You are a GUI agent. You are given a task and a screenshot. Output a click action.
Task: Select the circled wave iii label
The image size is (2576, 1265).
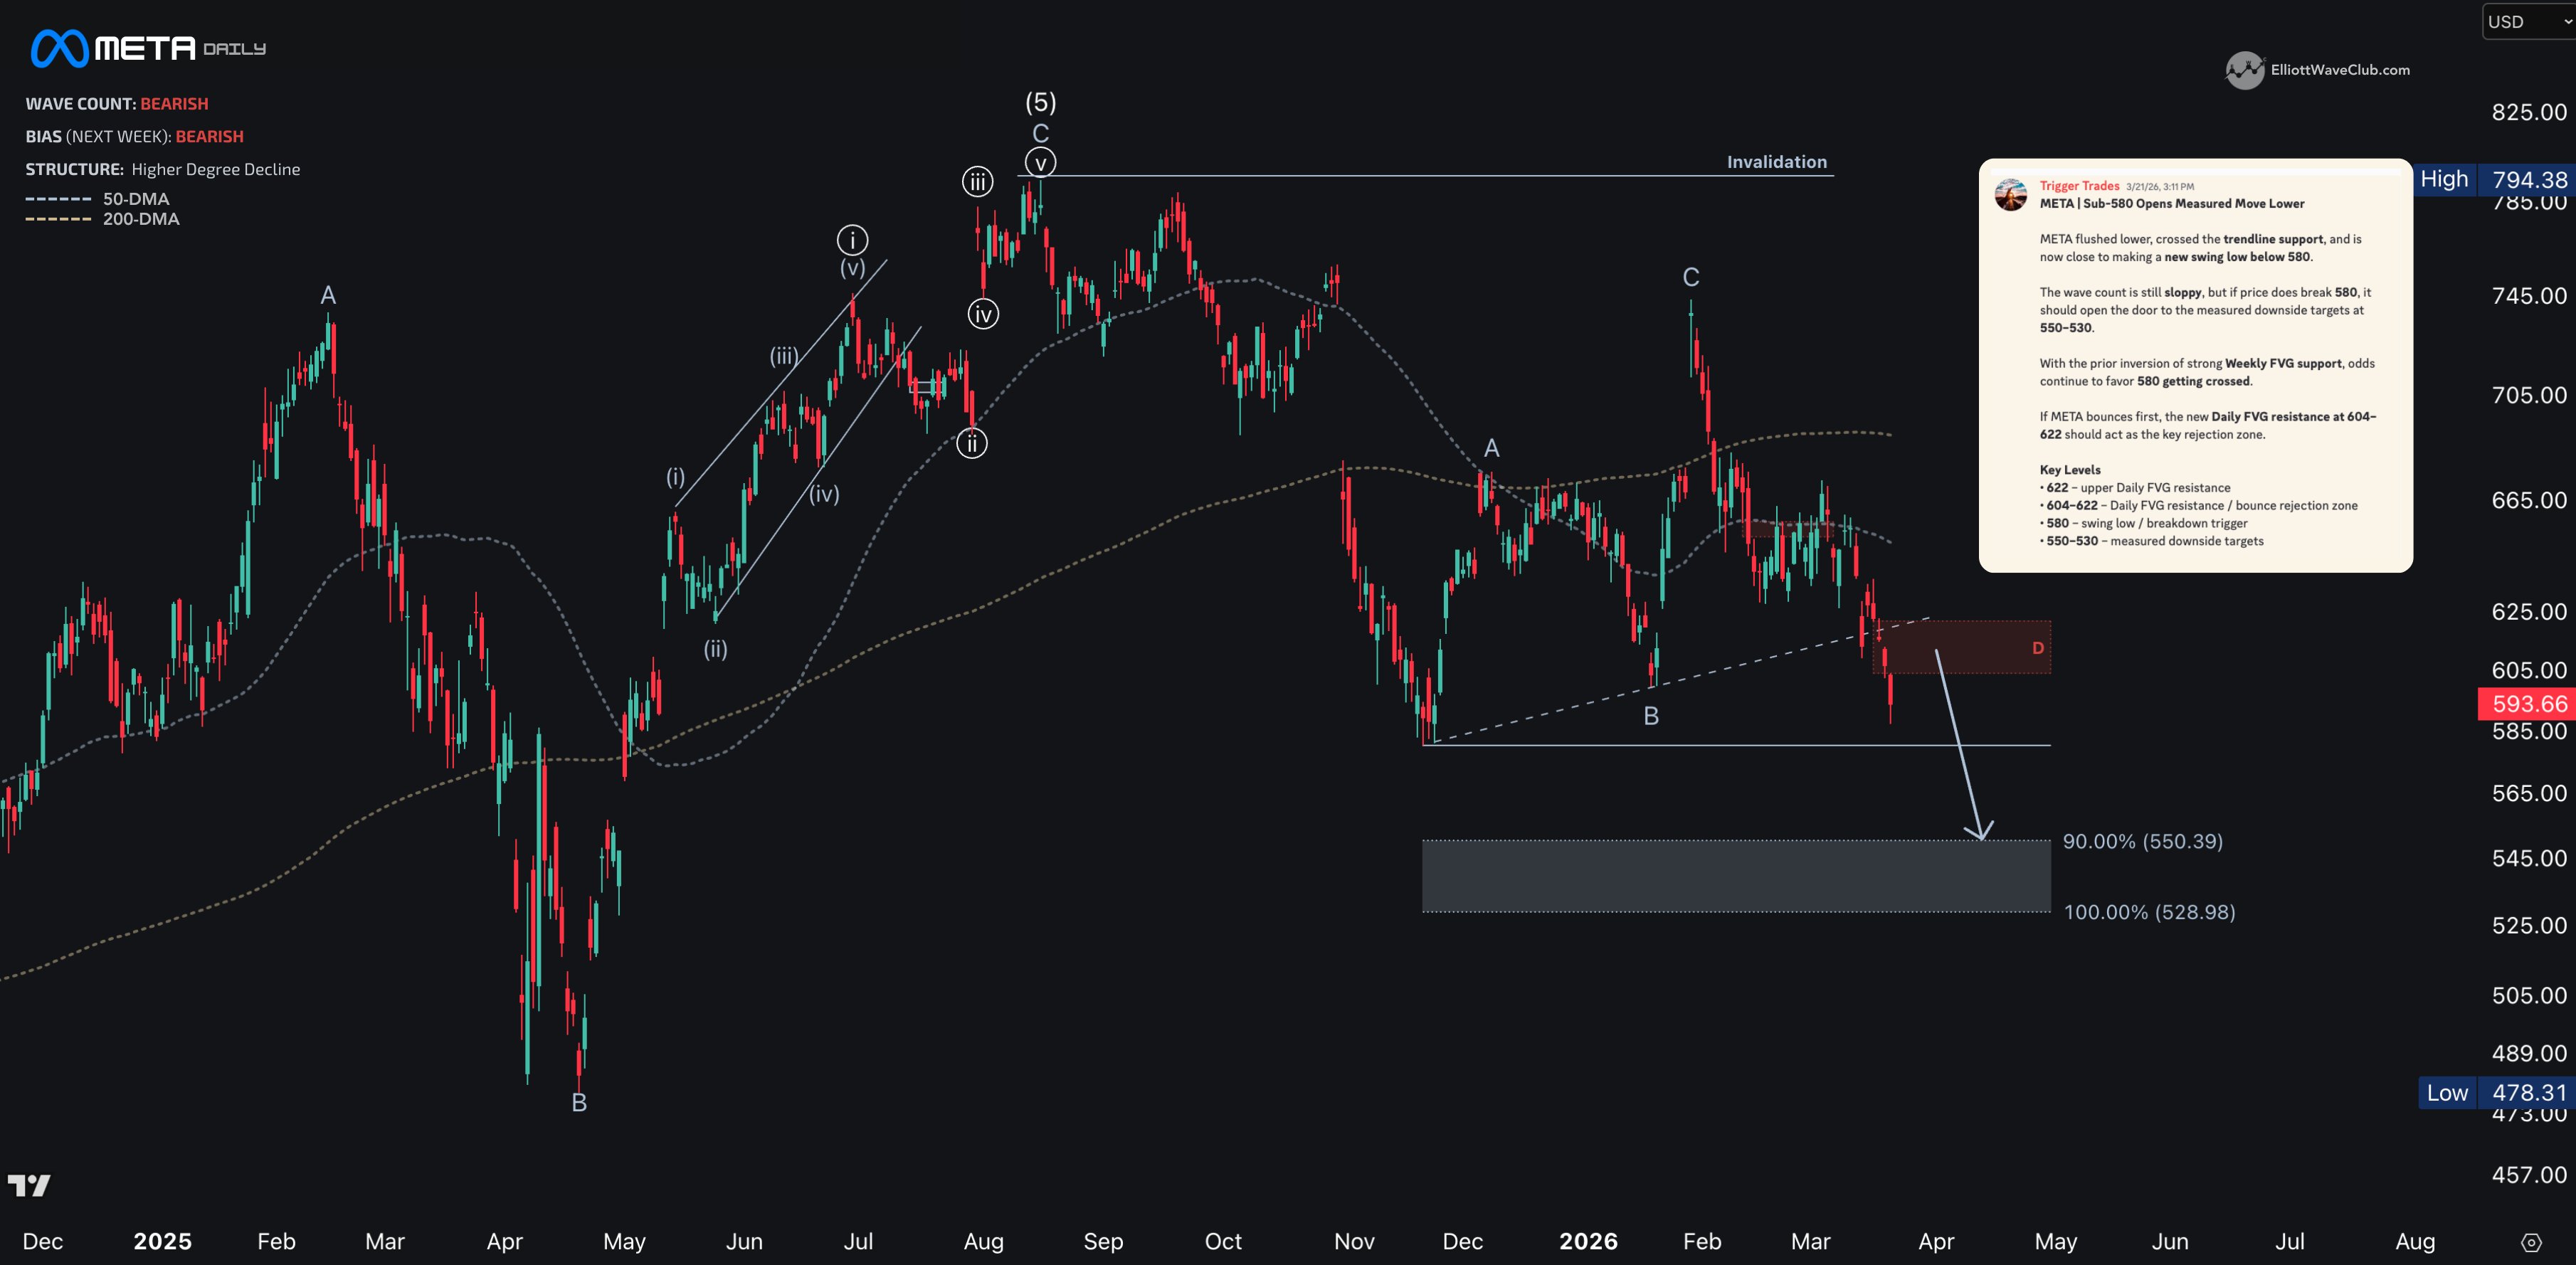(977, 181)
